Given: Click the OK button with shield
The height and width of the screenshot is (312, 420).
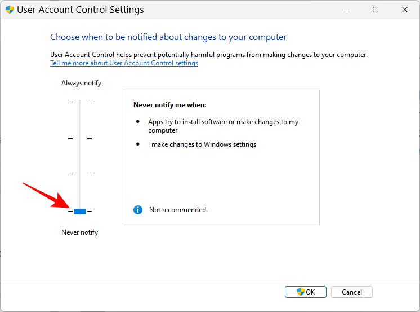Looking at the screenshot, I should click(305, 292).
